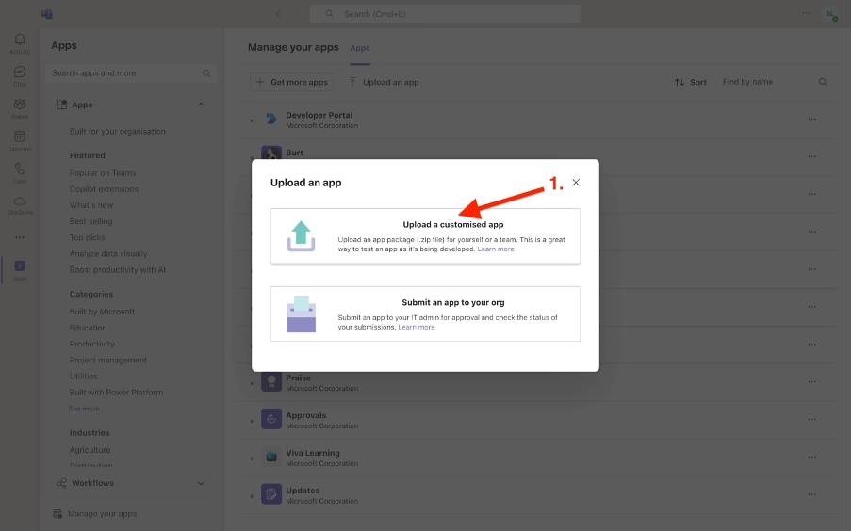
Task: Click the Developer Portal app icon
Action: click(x=271, y=119)
